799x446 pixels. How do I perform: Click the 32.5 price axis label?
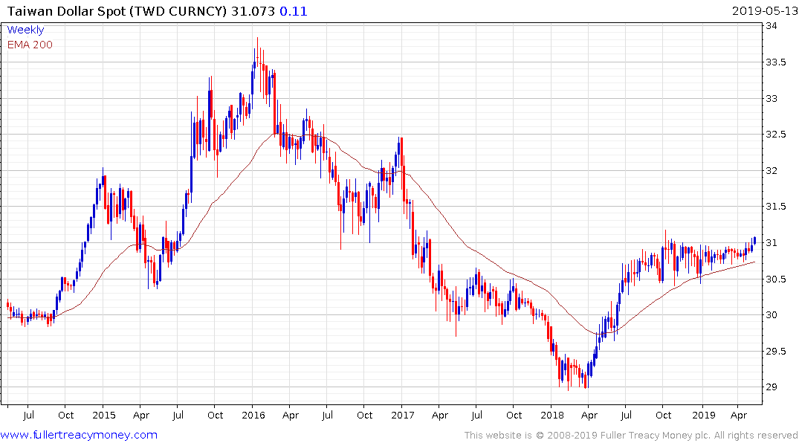tap(775, 135)
